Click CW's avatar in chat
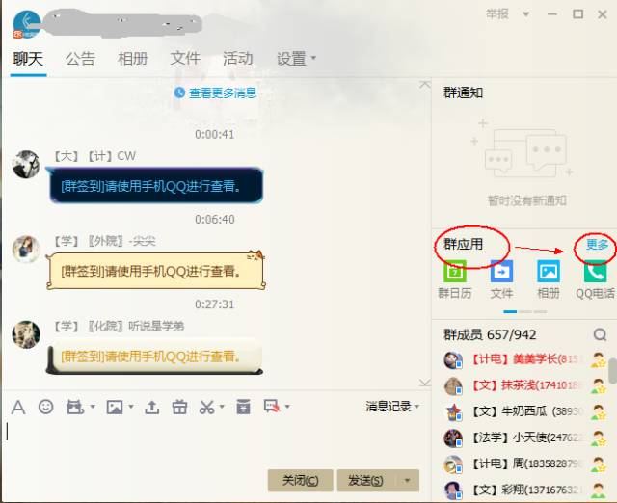 point(26,165)
